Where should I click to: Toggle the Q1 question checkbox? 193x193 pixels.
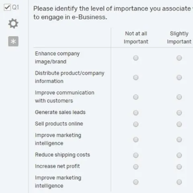[7, 7]
